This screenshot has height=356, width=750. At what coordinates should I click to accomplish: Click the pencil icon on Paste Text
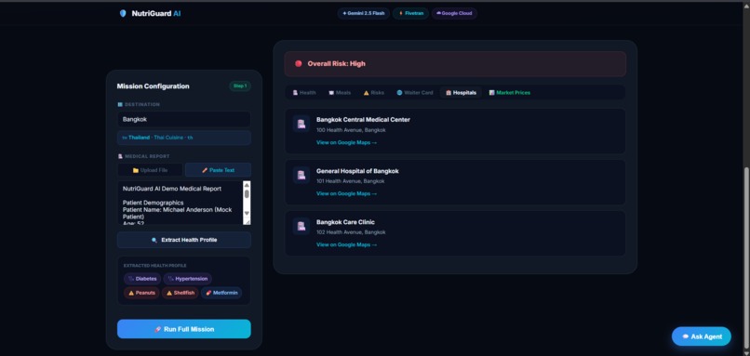coord(205,170)
